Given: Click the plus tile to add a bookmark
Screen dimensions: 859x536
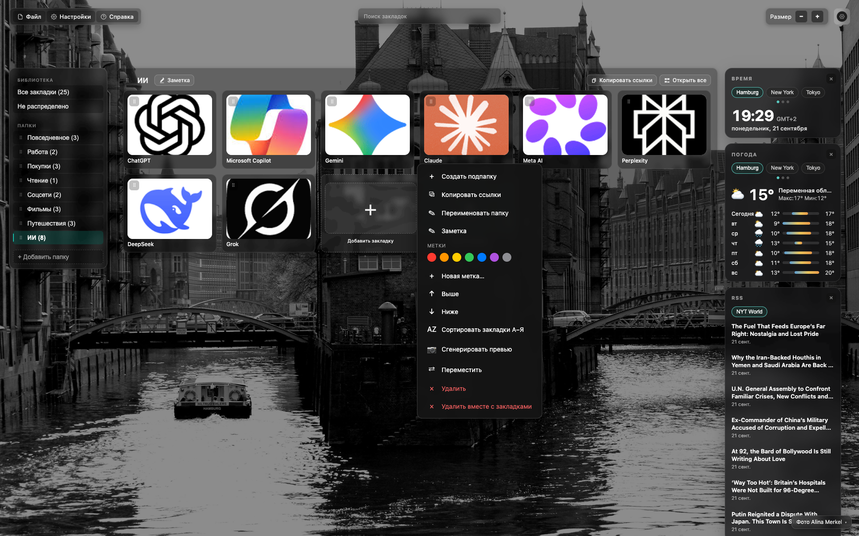Looking at the screenshot, I should (370, 209).
